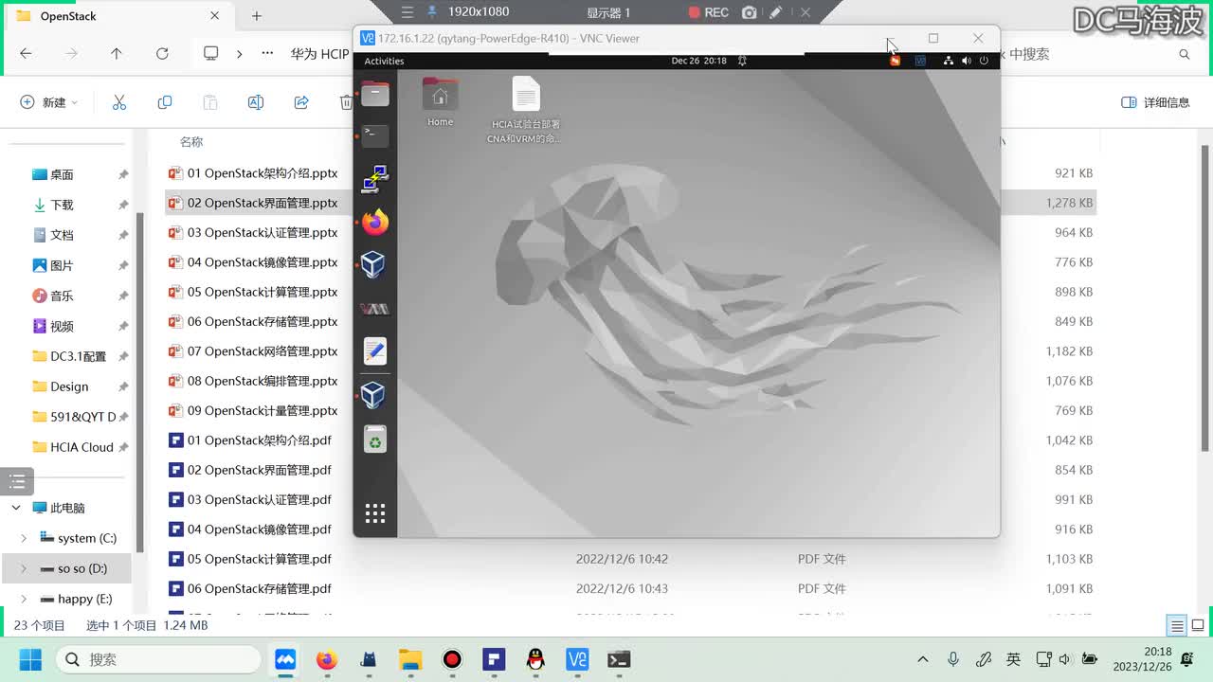The height and width of the screenshot is (682, 1213).
Task: Click the breadcrumb overflow ellipsis
Action: click(267, 54)
